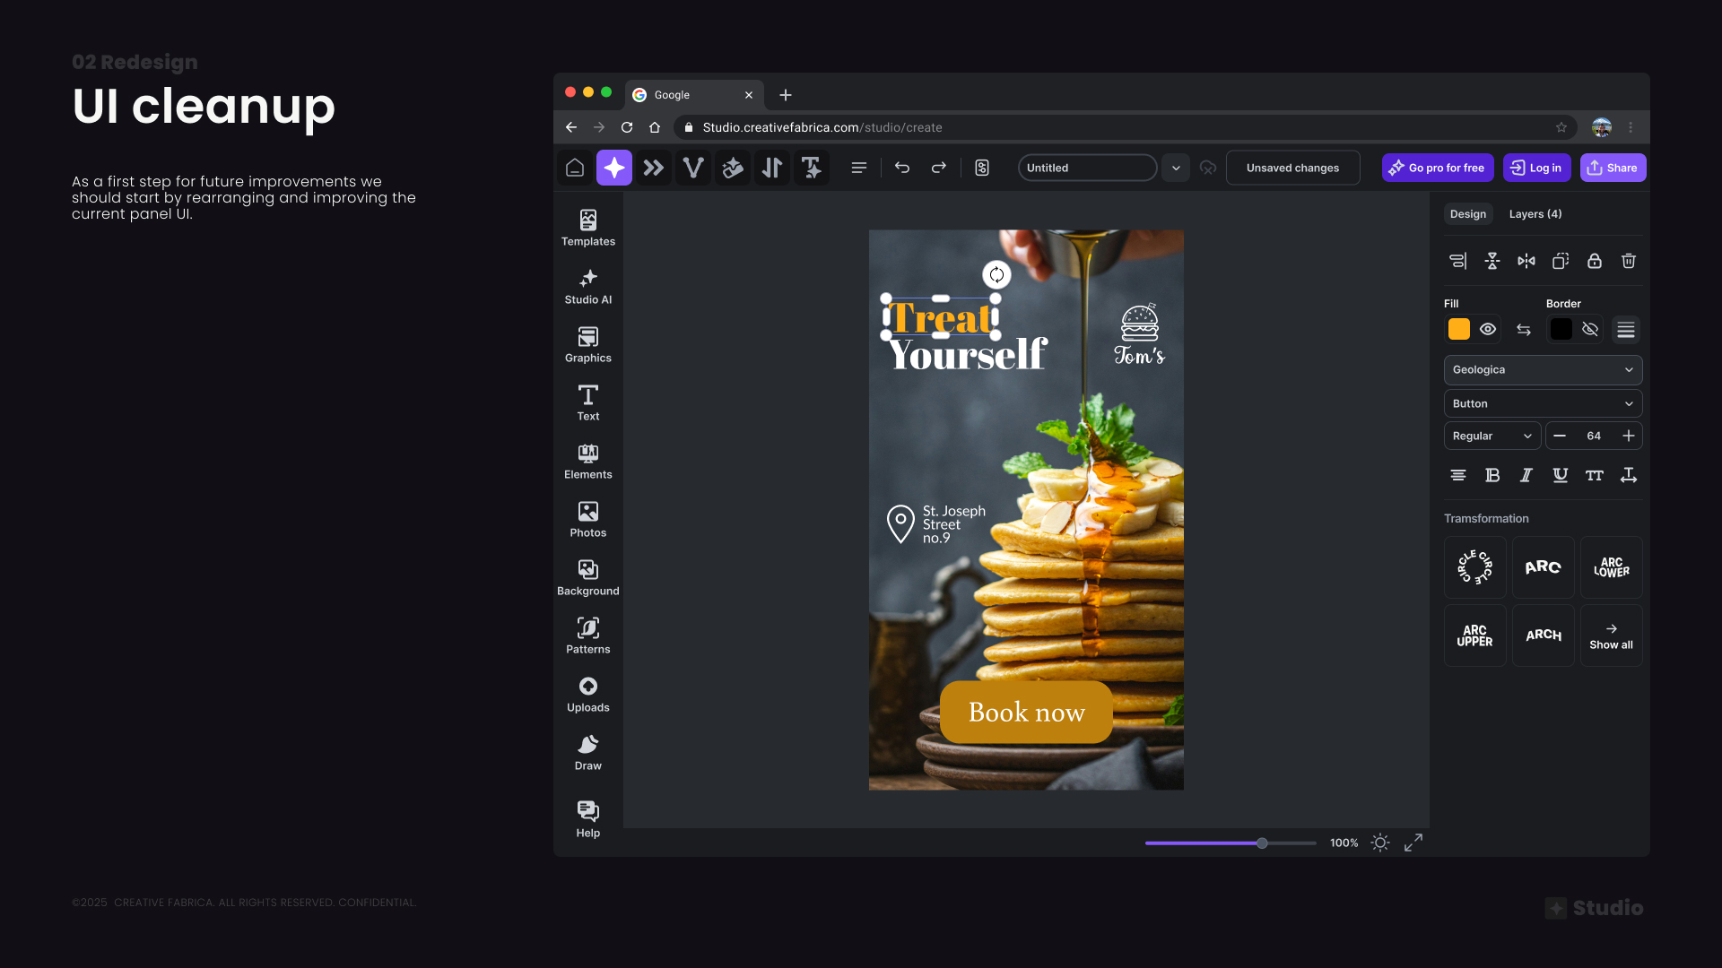1722x968 pixels.
Task: Apply bold formatting to the text
Action: (x=1492, y=475)
